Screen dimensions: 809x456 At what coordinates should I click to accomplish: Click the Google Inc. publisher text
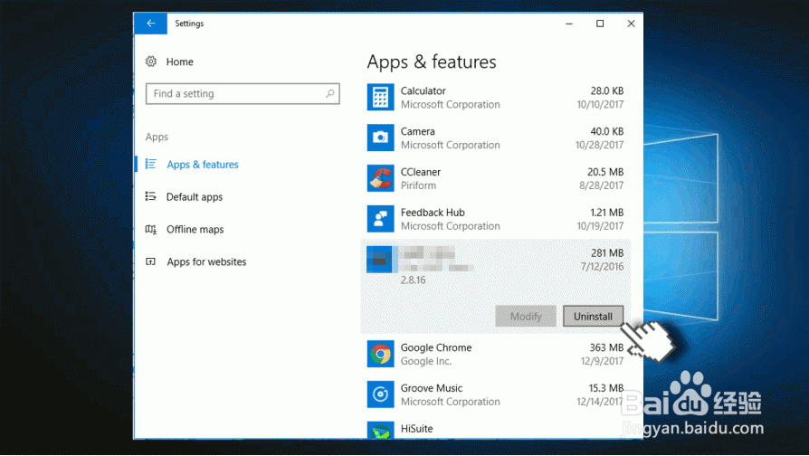[x=426, y=361]
